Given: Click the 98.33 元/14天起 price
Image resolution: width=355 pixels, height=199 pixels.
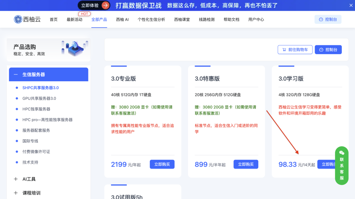Looking at the screenshot, I should [297, 165].
